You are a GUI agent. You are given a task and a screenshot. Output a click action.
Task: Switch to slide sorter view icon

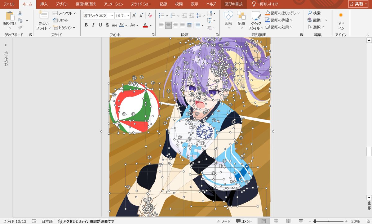pos(276,221)
